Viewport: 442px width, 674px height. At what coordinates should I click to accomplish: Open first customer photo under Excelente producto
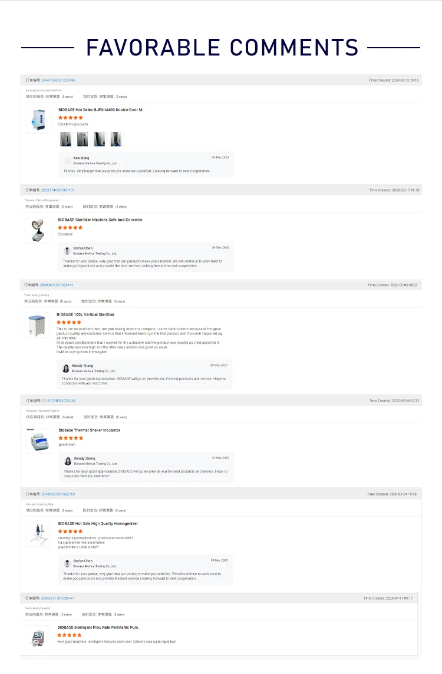pos(65,139)
